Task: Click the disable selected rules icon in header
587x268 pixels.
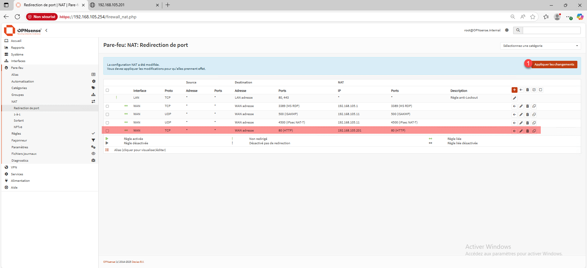Action: pyautogui.click(x=540, y=90)
